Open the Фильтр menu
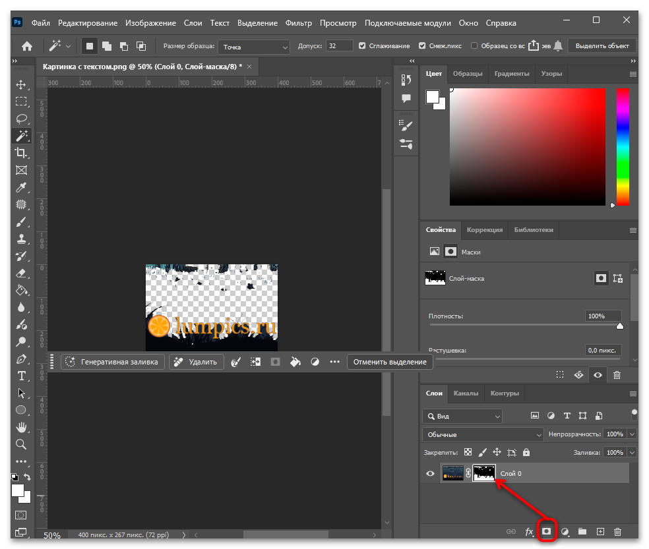This screenshot has width=649, height=549. [x=298, y=23]
